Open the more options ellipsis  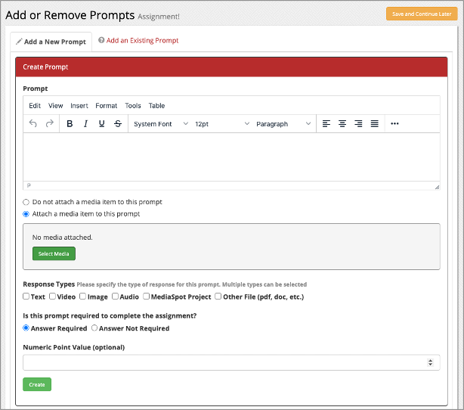coord(394,124)
